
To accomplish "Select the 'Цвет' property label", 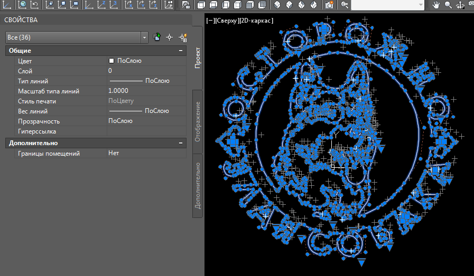I will (x=25, y=61).
